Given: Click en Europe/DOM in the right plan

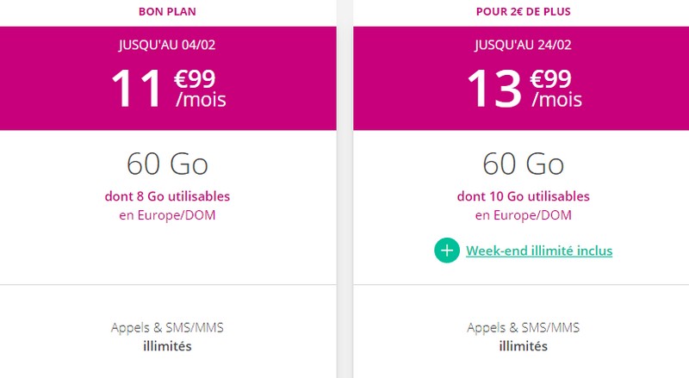Looking at the screenshot, I should point(524,215).
